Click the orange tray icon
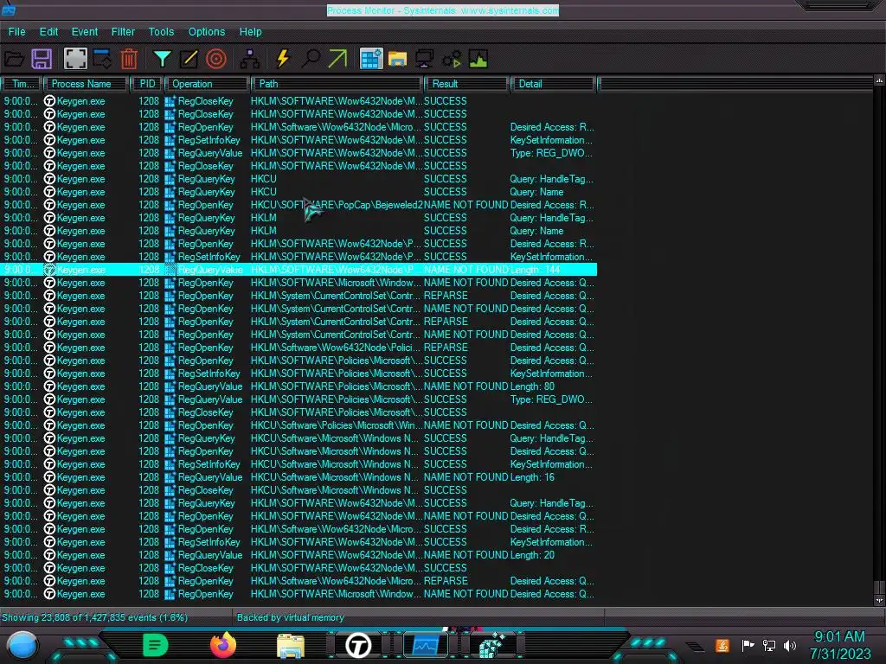Screen dimensions: 886x664 pos(722,645)
